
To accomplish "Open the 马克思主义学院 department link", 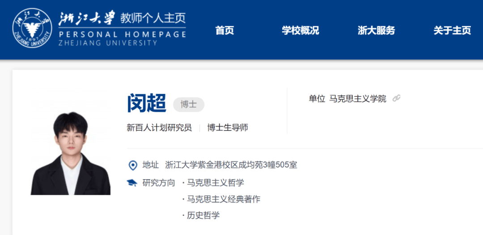I will click(x=358, y=99).
